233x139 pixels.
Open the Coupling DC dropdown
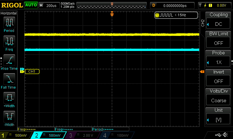[219, 21]
